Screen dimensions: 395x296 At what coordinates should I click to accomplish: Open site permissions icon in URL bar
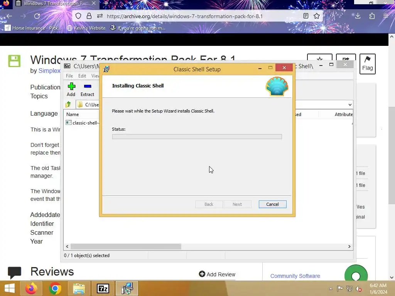pos(100,16)
